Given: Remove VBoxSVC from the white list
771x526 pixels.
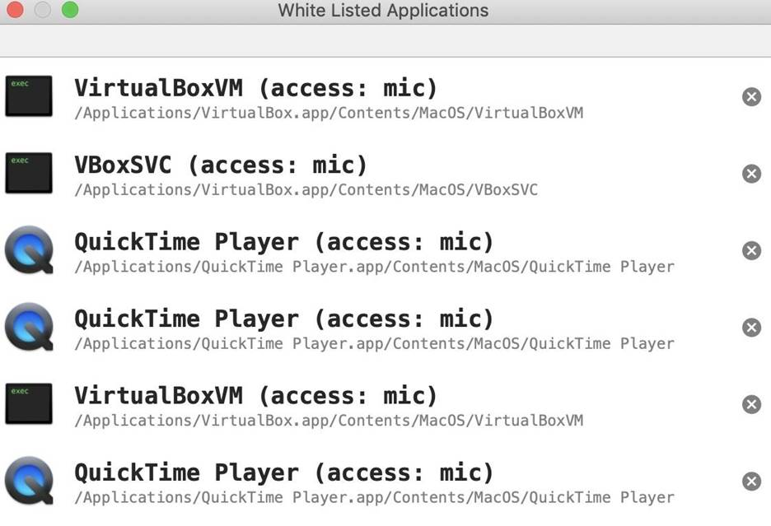Looking at the screenshot, I should [x=751, y=174].
